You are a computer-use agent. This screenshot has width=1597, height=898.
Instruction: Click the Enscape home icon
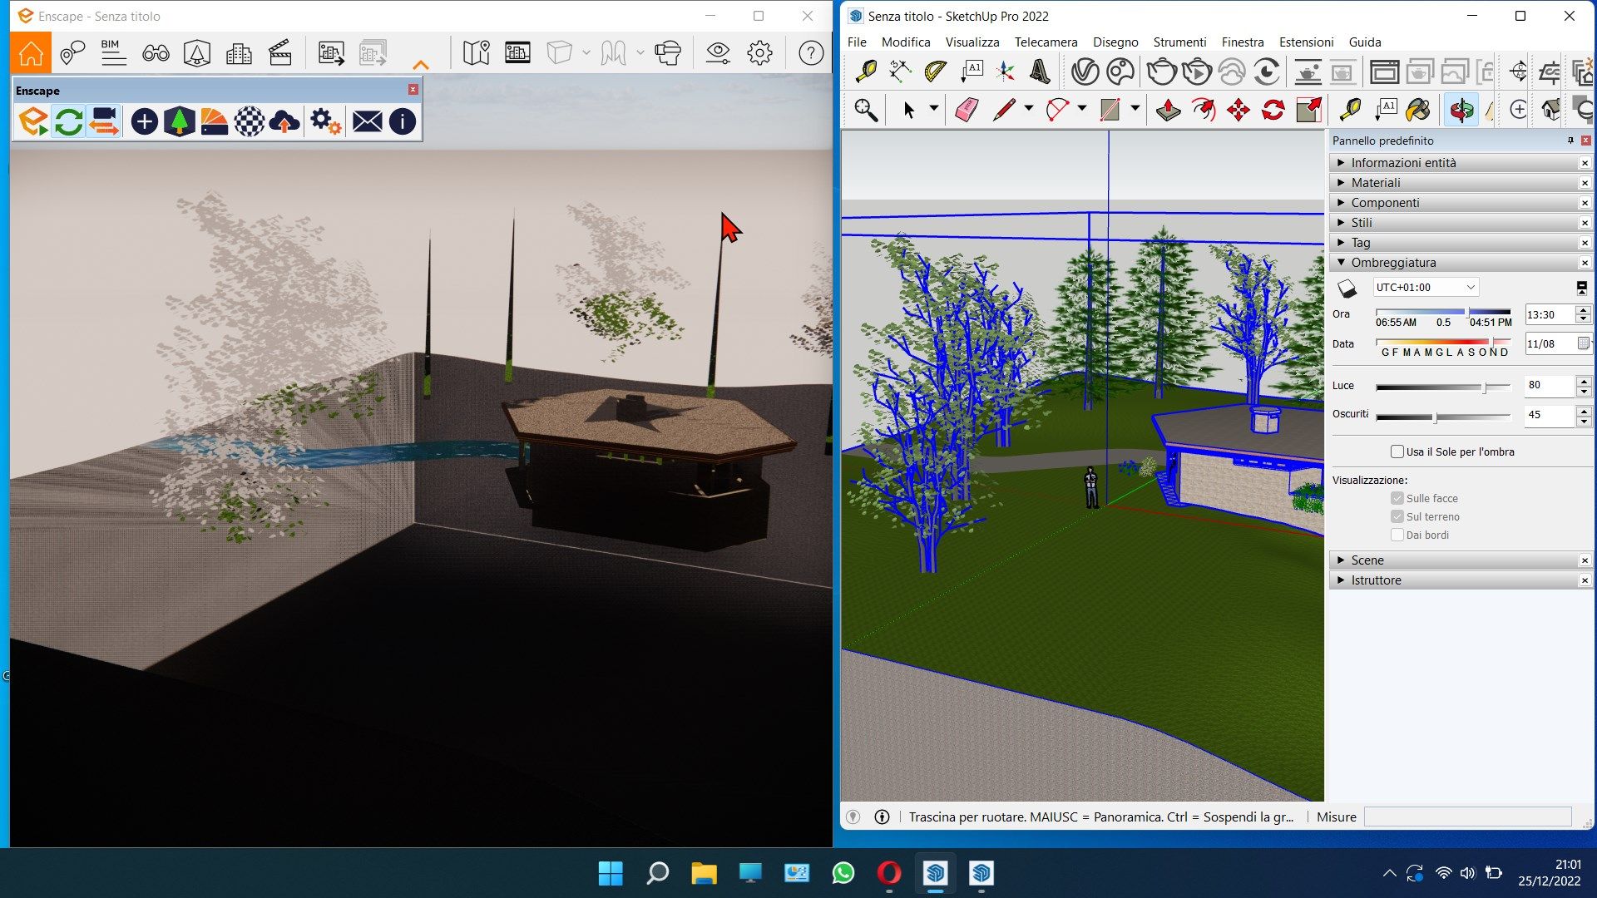click(31, 53)
